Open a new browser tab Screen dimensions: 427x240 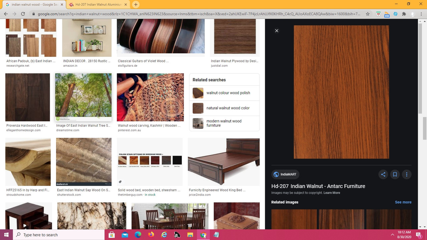pos(135,5)
